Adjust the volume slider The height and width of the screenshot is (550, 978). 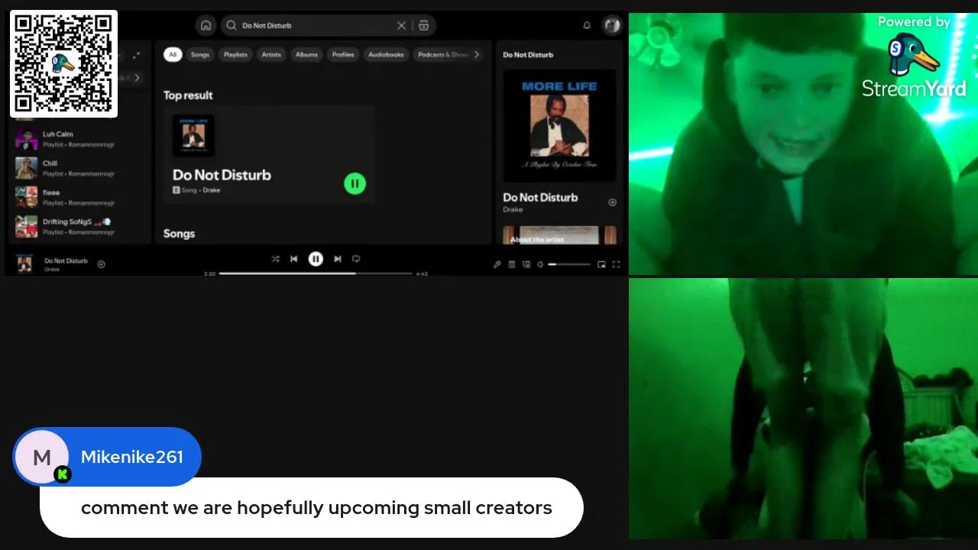(569, 264)
